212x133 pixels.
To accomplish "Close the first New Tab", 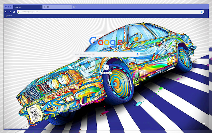I will pos(41,7).
